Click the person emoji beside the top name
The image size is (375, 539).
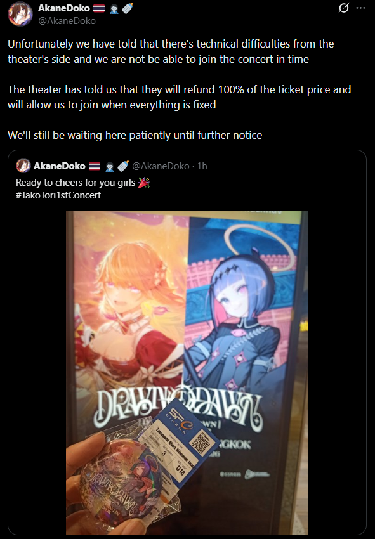pyautogui.click(x=114, y=9)
